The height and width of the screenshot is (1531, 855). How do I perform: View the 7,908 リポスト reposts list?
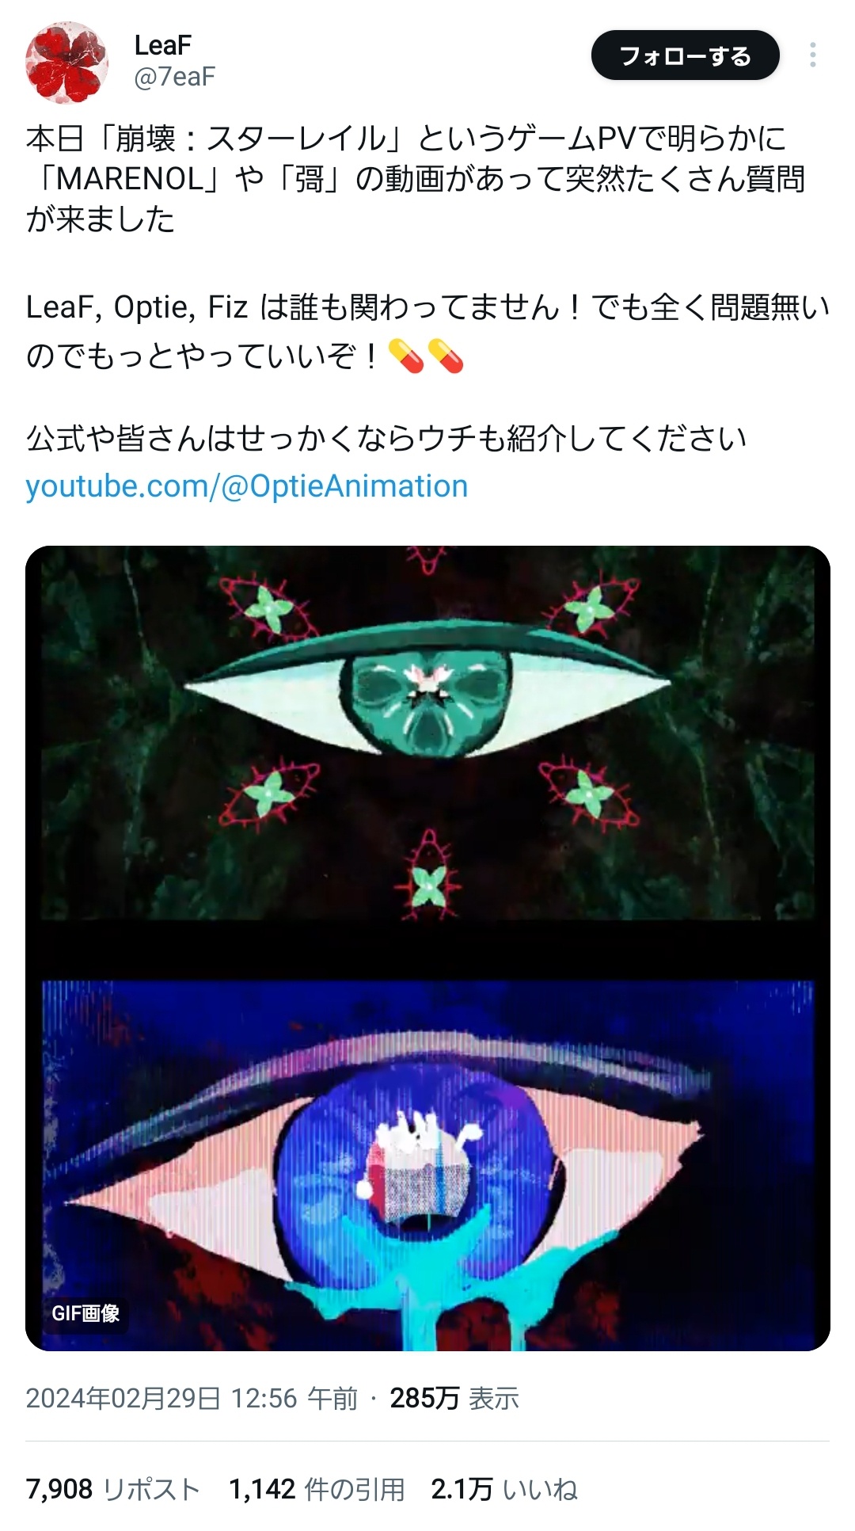coord(112,1490)
